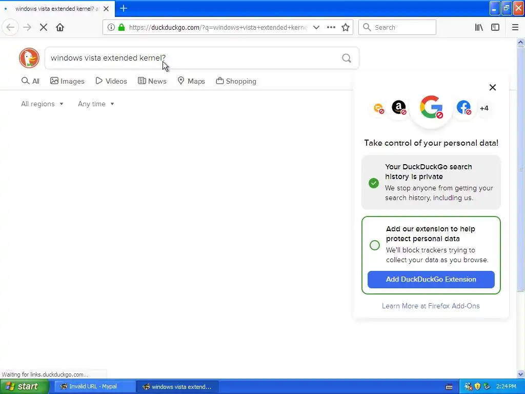Image resolution: width=525 pixels, height=394 pixels.
Task: Close the DuckDuckGo privacy popup
Action: (x=493, y=87)
